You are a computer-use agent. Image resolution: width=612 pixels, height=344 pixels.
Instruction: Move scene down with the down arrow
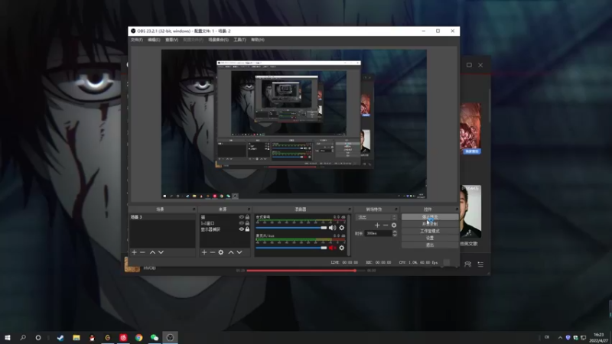pyautogui.click(x=161, y=252)
